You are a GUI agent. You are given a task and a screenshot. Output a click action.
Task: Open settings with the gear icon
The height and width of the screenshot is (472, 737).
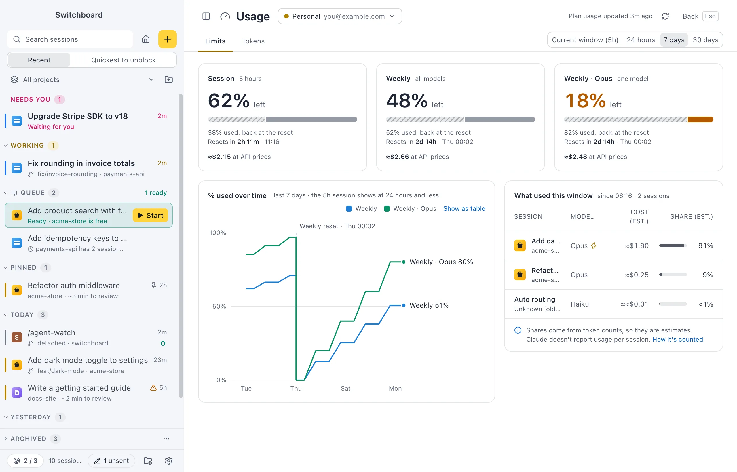click(169, 461)
